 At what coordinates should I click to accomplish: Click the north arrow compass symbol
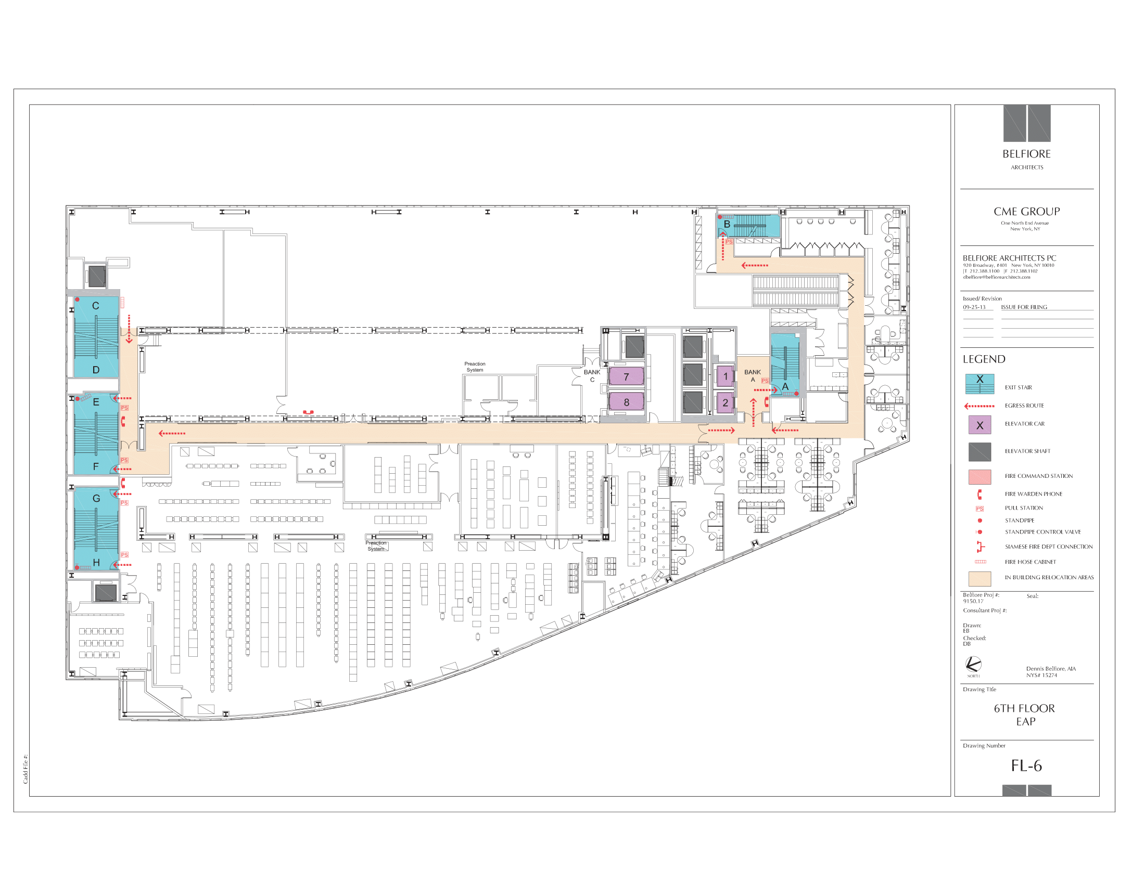click(x=973, y=665)
